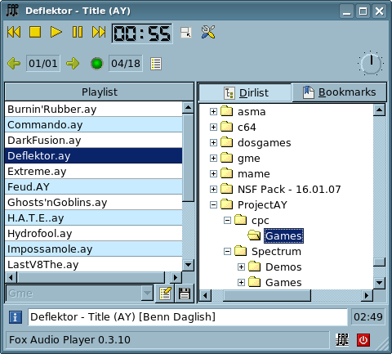Toggle the green repeat indicator light
Screen dimensions: 392x354
[96, 64]
